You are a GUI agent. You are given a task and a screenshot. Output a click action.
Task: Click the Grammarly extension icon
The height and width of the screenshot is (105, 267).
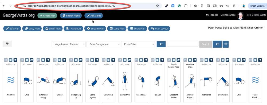(179, 6)
